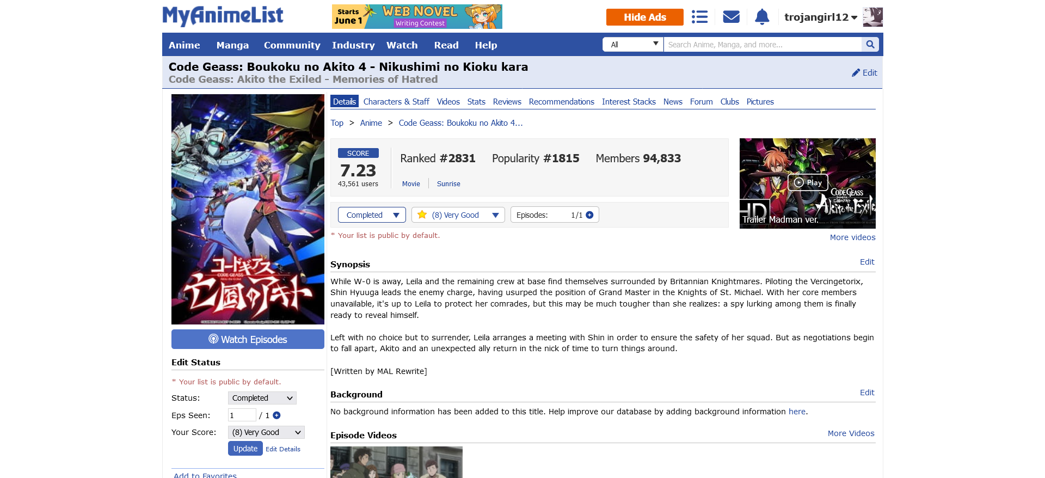Increment episodes plus icon next to 1/1

click(x=589, y=215)
